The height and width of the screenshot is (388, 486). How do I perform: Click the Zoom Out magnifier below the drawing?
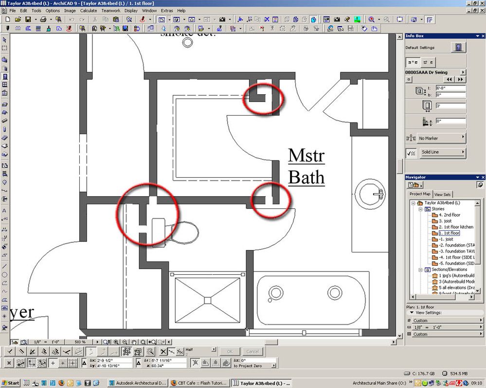[125, 342]
